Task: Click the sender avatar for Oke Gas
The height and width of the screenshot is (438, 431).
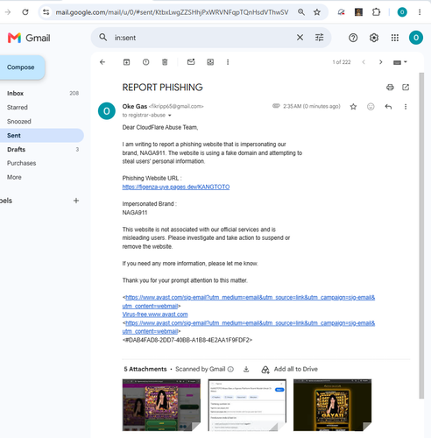Action: click(x=107, y=111)
